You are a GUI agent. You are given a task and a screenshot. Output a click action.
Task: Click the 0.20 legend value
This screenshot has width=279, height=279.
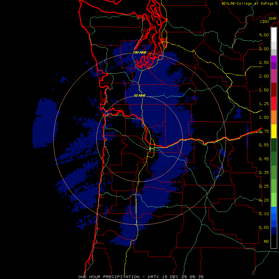click(x=264, y=200)
